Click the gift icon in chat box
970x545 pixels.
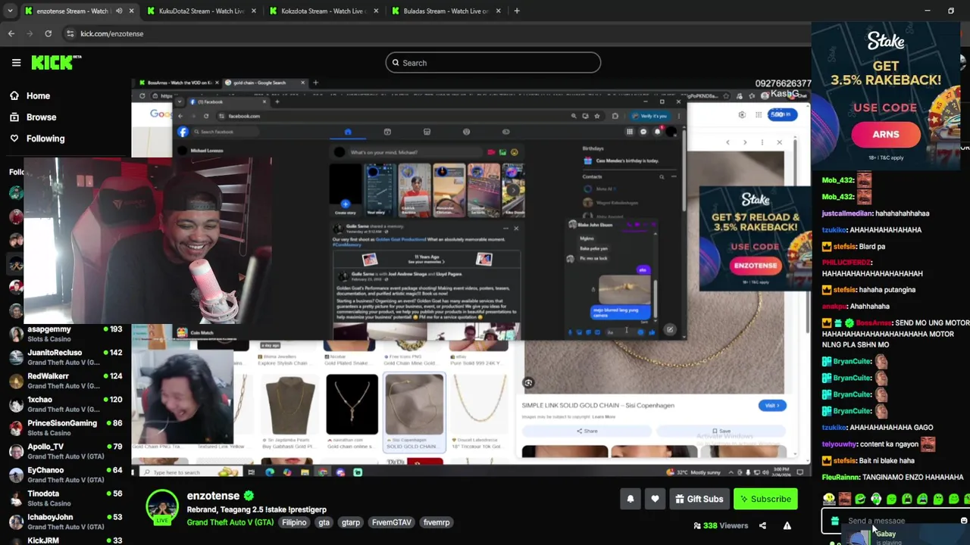coord(834,521)
